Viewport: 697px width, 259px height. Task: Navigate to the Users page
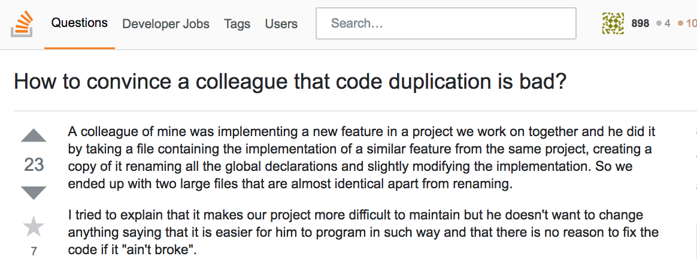(281, 24)
